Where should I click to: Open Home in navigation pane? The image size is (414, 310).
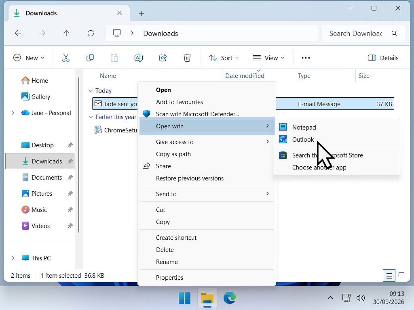click(40, 81)
